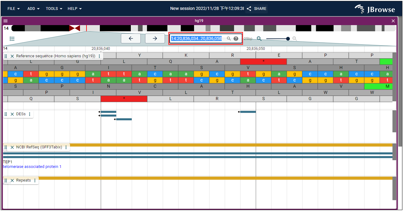
Task: Grab the DESs track drag handle
Action: (x=6, y=114)
